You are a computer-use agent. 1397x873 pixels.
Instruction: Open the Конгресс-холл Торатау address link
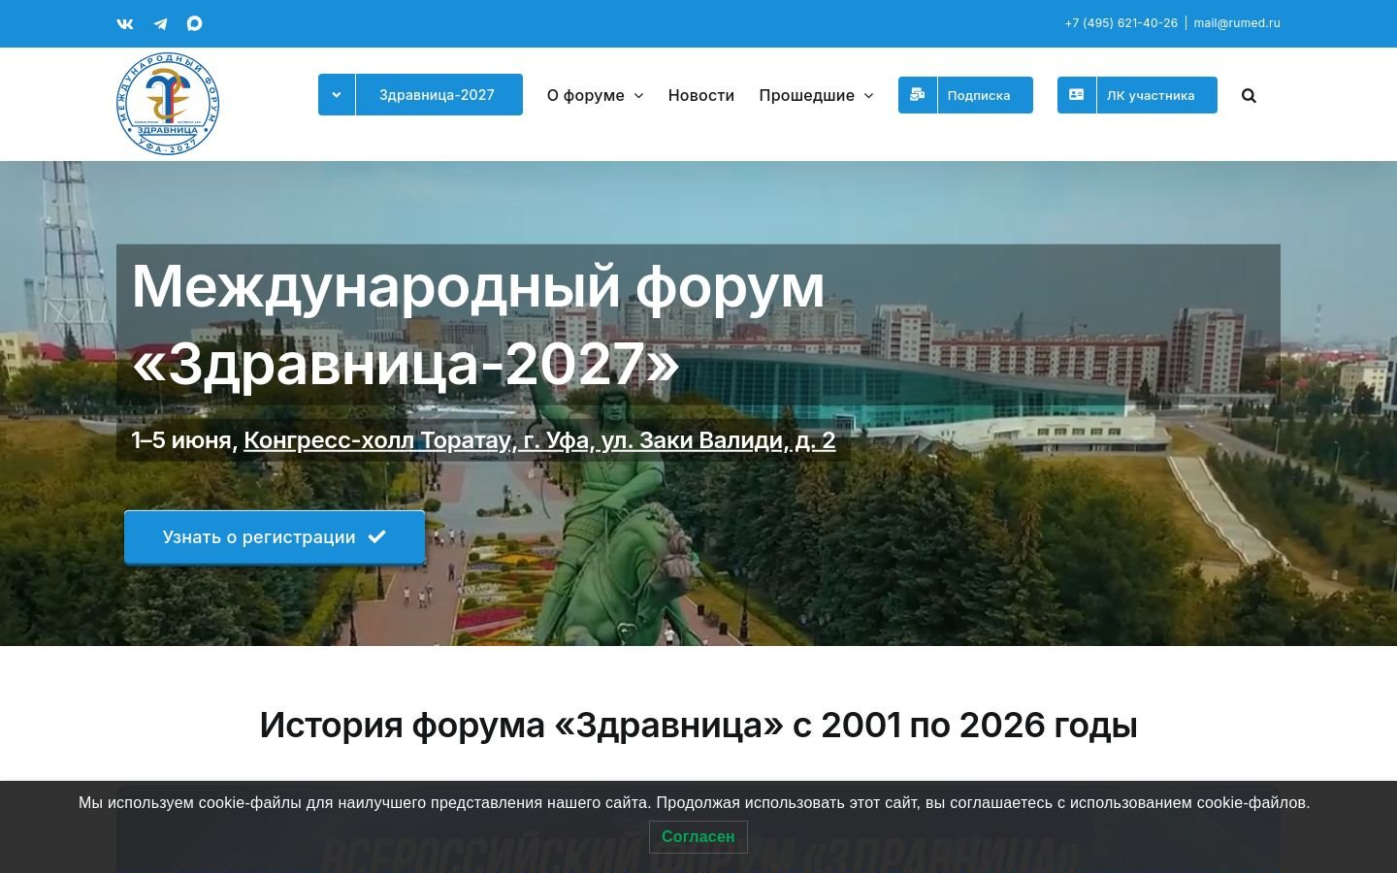(539, 439)
